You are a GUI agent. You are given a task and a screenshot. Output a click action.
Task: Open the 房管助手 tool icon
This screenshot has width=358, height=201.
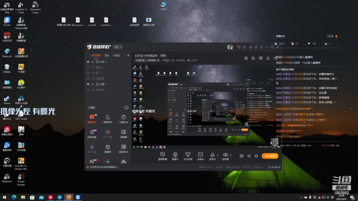tap(107, 119)
